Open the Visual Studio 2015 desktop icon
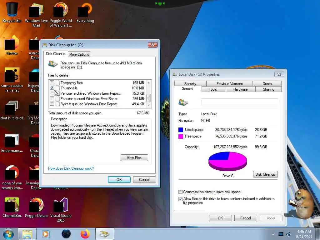 pos(61,209)
